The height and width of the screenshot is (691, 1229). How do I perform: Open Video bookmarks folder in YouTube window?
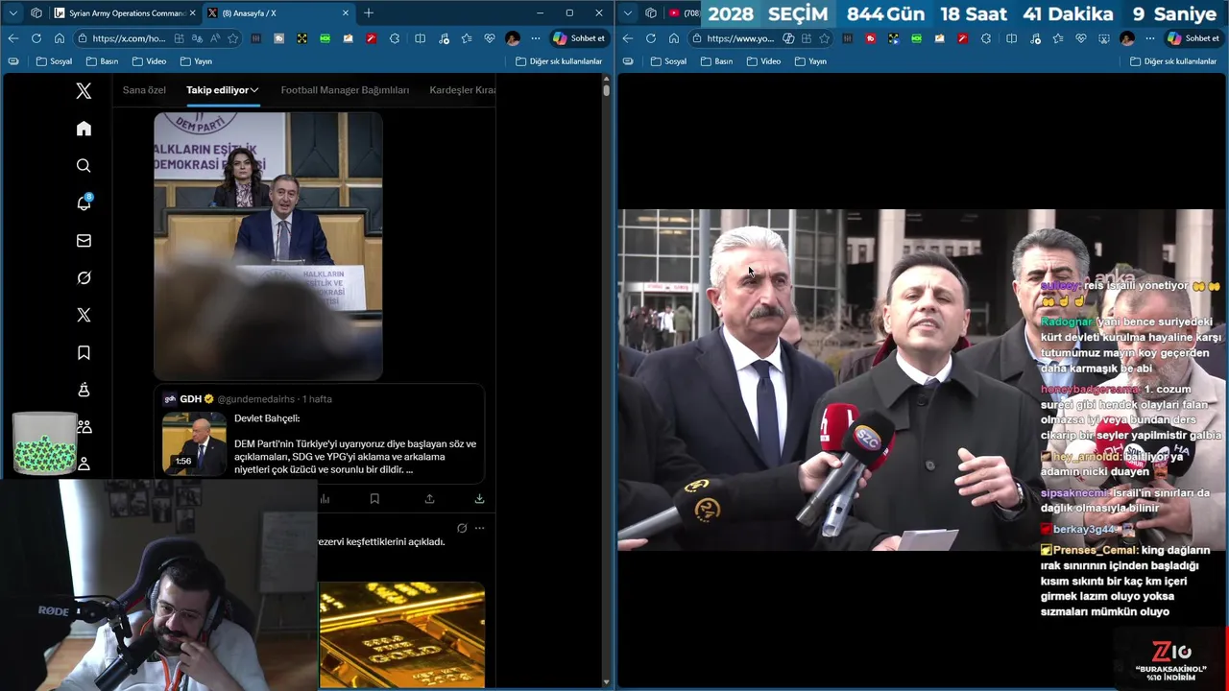click(763, 61)
